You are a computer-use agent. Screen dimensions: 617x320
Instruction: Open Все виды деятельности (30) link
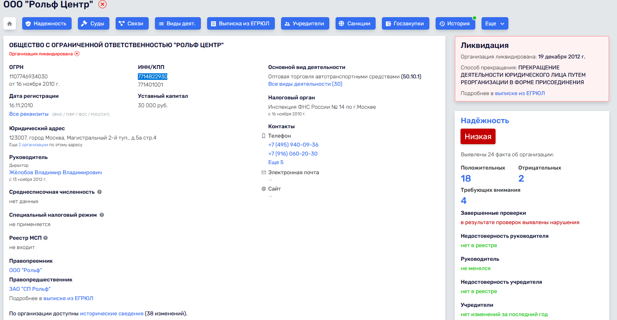click(x=305, y=84)
